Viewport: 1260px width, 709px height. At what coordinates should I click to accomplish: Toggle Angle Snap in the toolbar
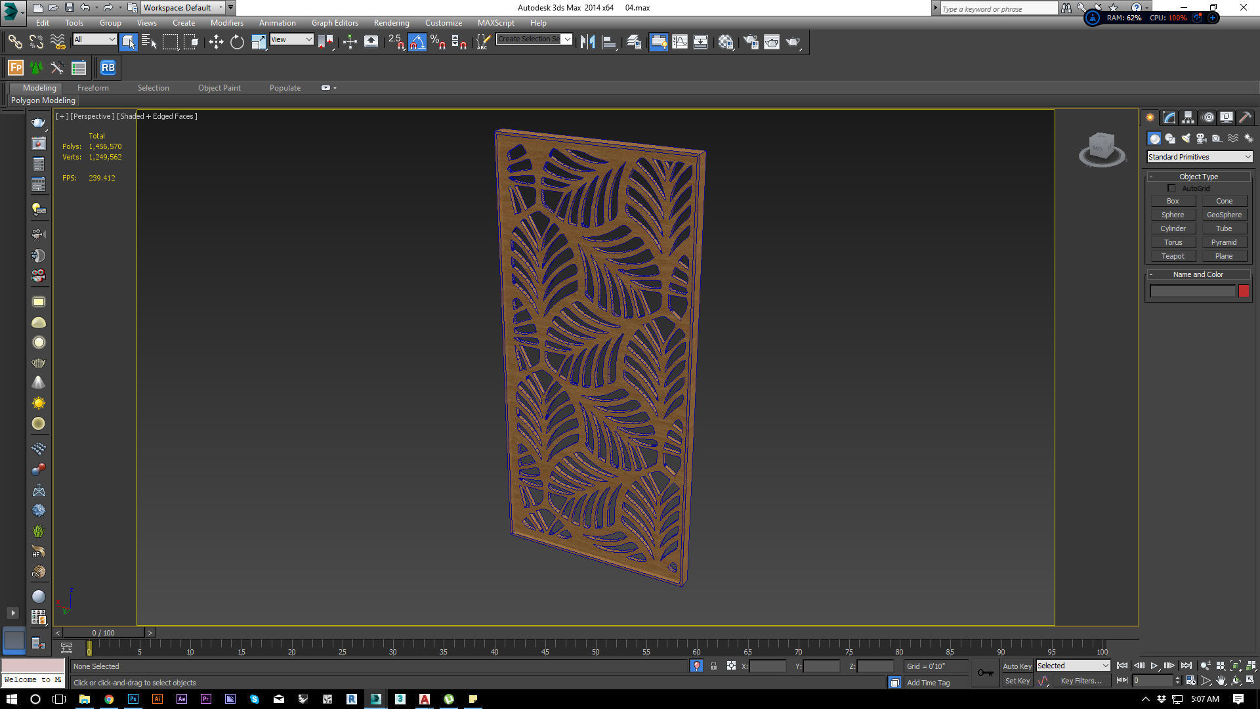417,42
